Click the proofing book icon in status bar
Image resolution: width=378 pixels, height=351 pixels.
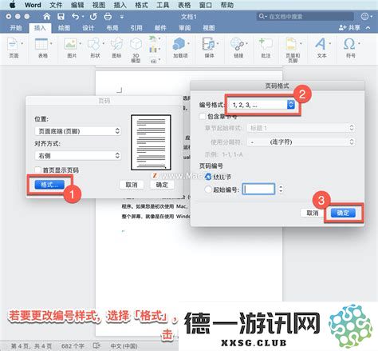pos(96,345)
